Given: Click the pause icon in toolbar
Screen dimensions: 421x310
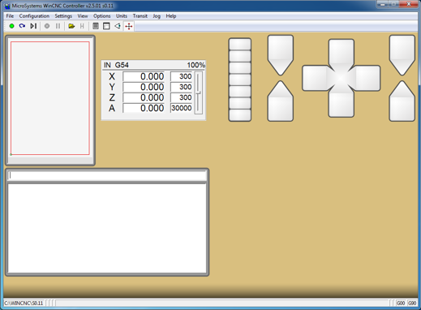Looking at the screenshot, I should click(58, 26).
